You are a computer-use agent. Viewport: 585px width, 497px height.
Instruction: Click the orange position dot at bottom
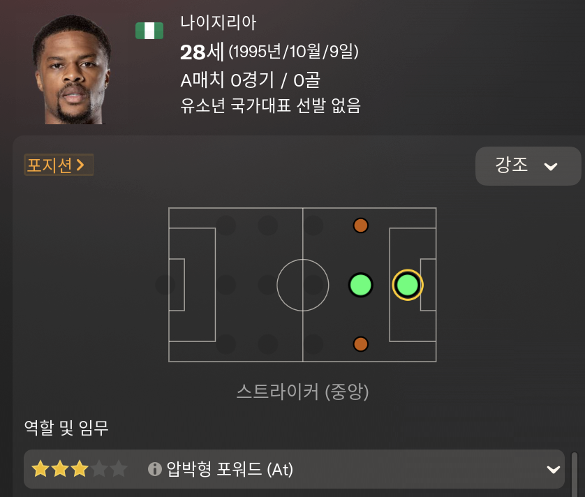coord(360,343)
